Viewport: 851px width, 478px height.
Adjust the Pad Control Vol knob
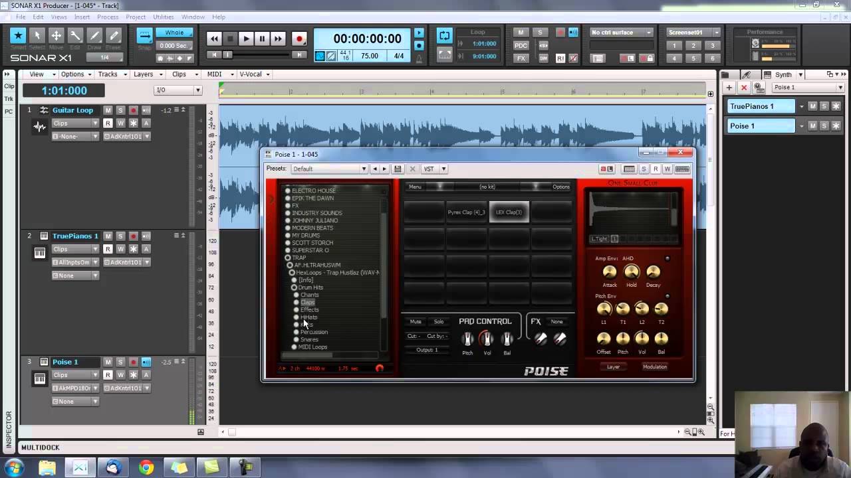(x=487, y=339)
